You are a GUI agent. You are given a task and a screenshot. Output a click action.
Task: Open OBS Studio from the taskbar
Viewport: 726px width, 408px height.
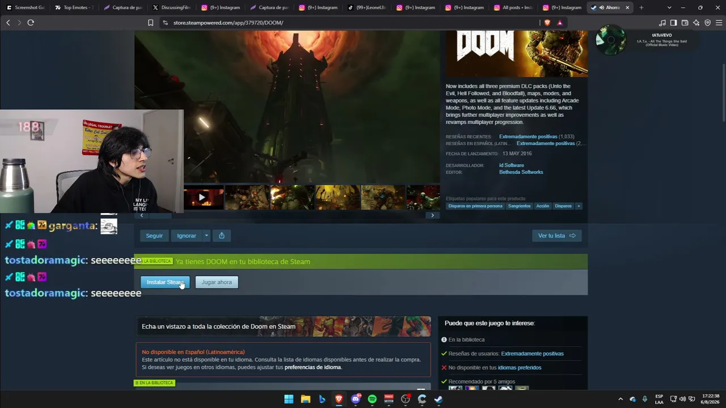click(406, 399)
